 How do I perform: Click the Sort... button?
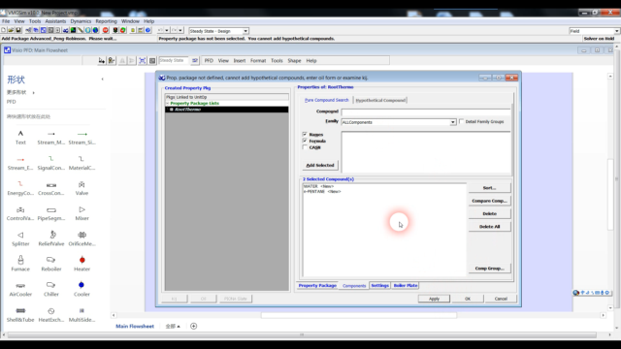489,188
